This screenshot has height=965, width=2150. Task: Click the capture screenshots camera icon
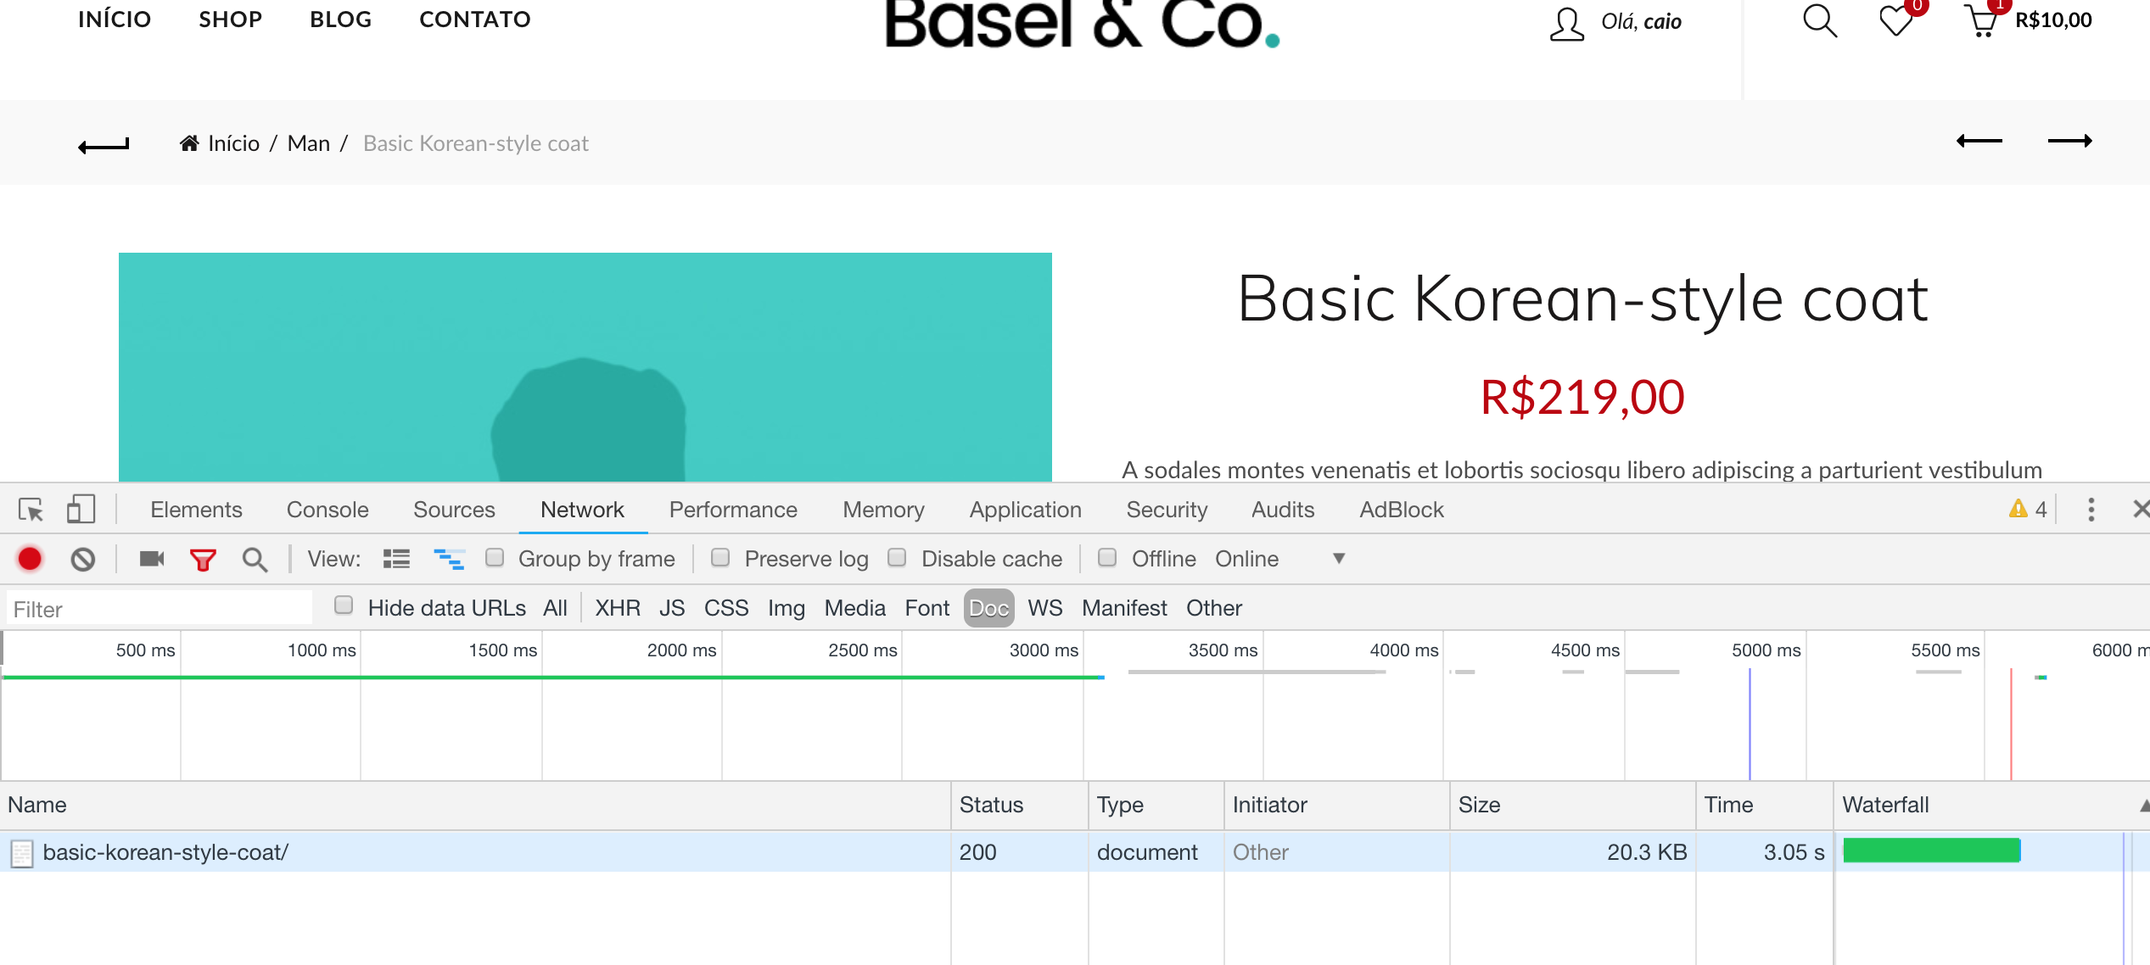[x=152, y=559]
